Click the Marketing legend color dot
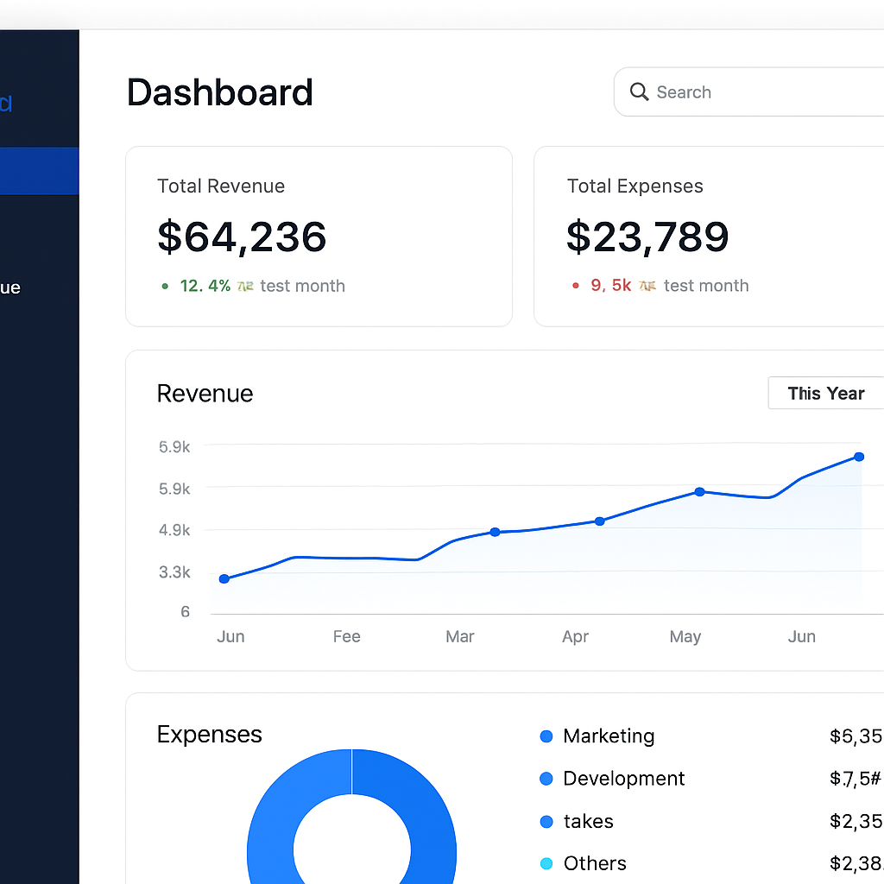 (x=546, y=736)
